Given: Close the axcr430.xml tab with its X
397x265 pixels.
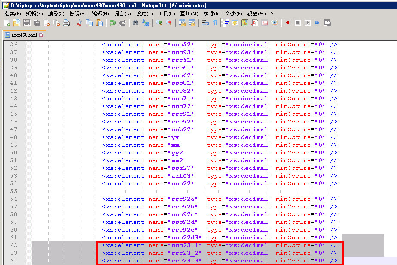Looking at the screenshot, I should (41, 35).
